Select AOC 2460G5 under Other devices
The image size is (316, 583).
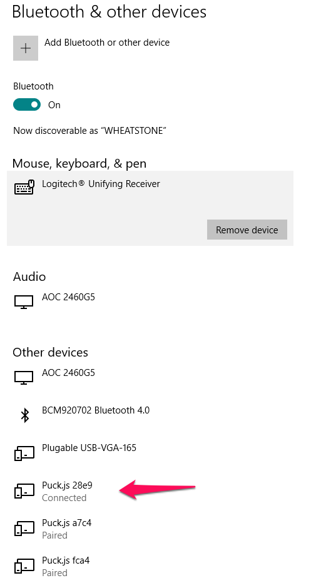pos(68,373)
